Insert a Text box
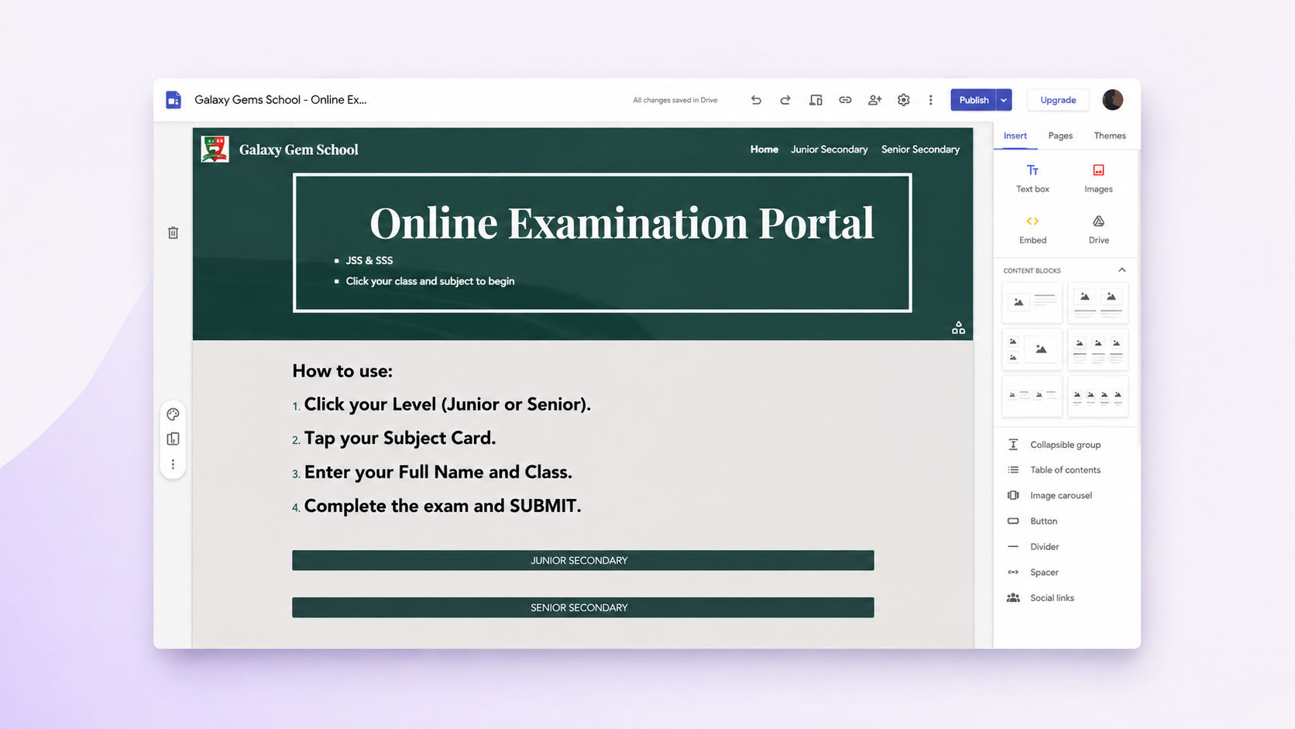1295x729 pixels. (x=1032, y=178)
